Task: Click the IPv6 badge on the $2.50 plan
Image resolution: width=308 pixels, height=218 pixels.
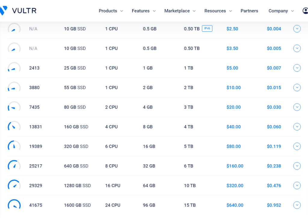Action: point(207,29)
